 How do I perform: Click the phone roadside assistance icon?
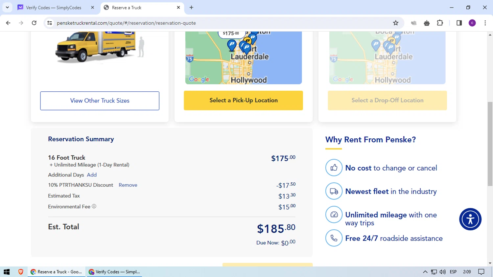334,238
